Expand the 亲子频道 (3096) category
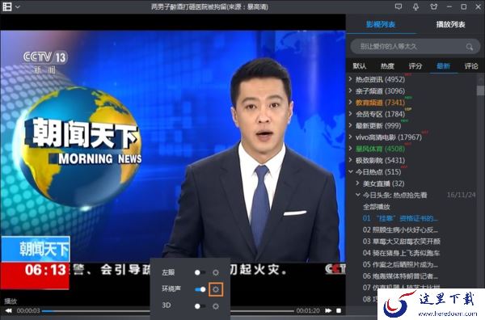The height and width of the screenshot is (320, 485). 351,91
